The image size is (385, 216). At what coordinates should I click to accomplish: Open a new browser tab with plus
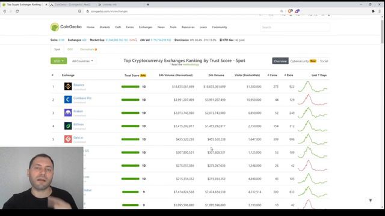[x=148, y=4]
